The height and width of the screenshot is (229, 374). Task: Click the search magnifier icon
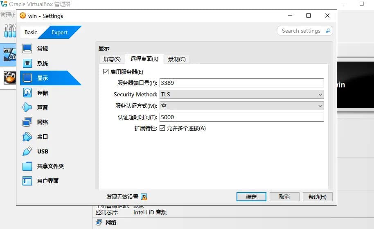click(x=328, y=31)
